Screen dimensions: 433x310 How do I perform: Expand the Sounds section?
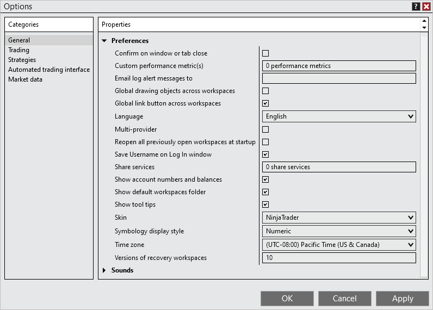(104, 270)
